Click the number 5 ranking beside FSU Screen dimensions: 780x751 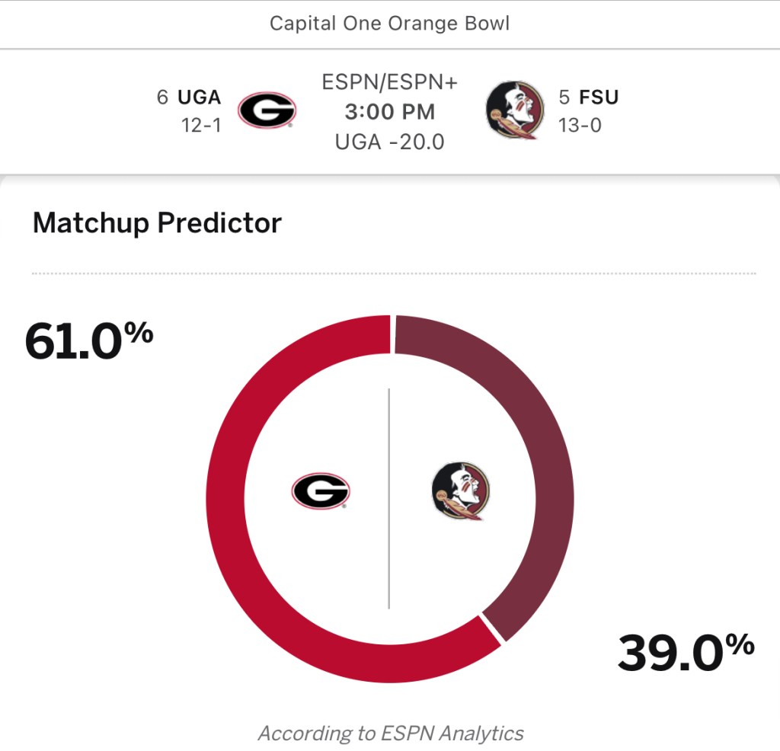564,97
